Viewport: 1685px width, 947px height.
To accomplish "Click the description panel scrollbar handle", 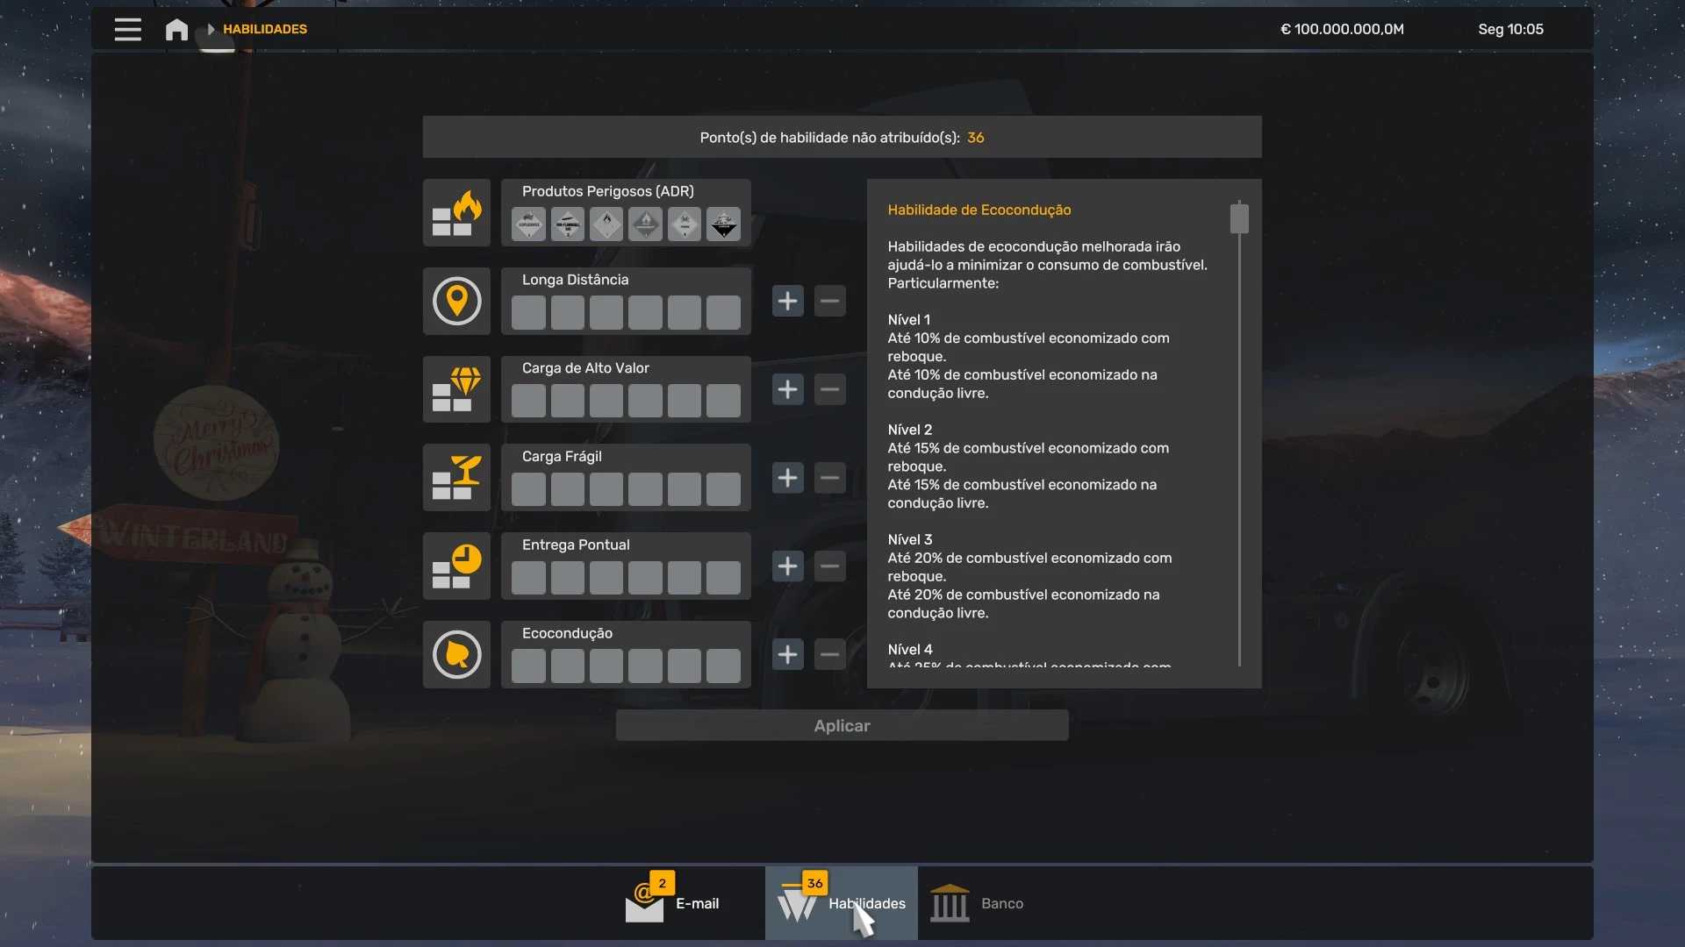I will click(x=1239, y=218).
